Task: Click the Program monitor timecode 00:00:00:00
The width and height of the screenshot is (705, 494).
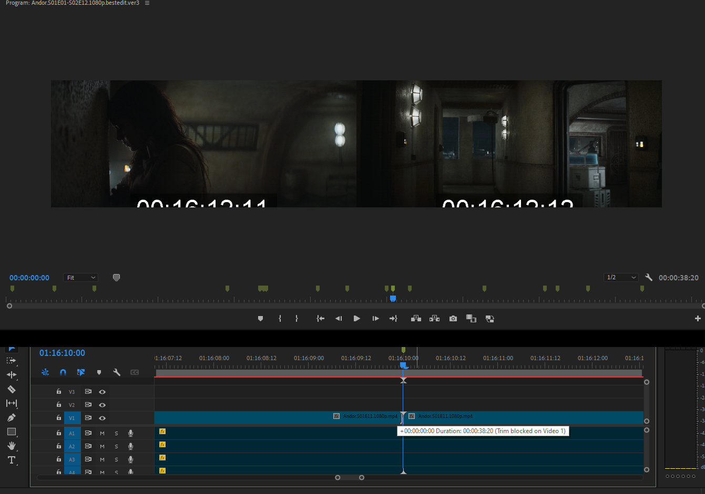Action: pos(29,278)
